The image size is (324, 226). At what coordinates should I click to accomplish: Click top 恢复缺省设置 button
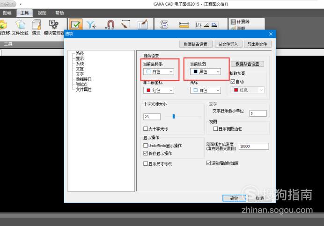tap(195, 44)
